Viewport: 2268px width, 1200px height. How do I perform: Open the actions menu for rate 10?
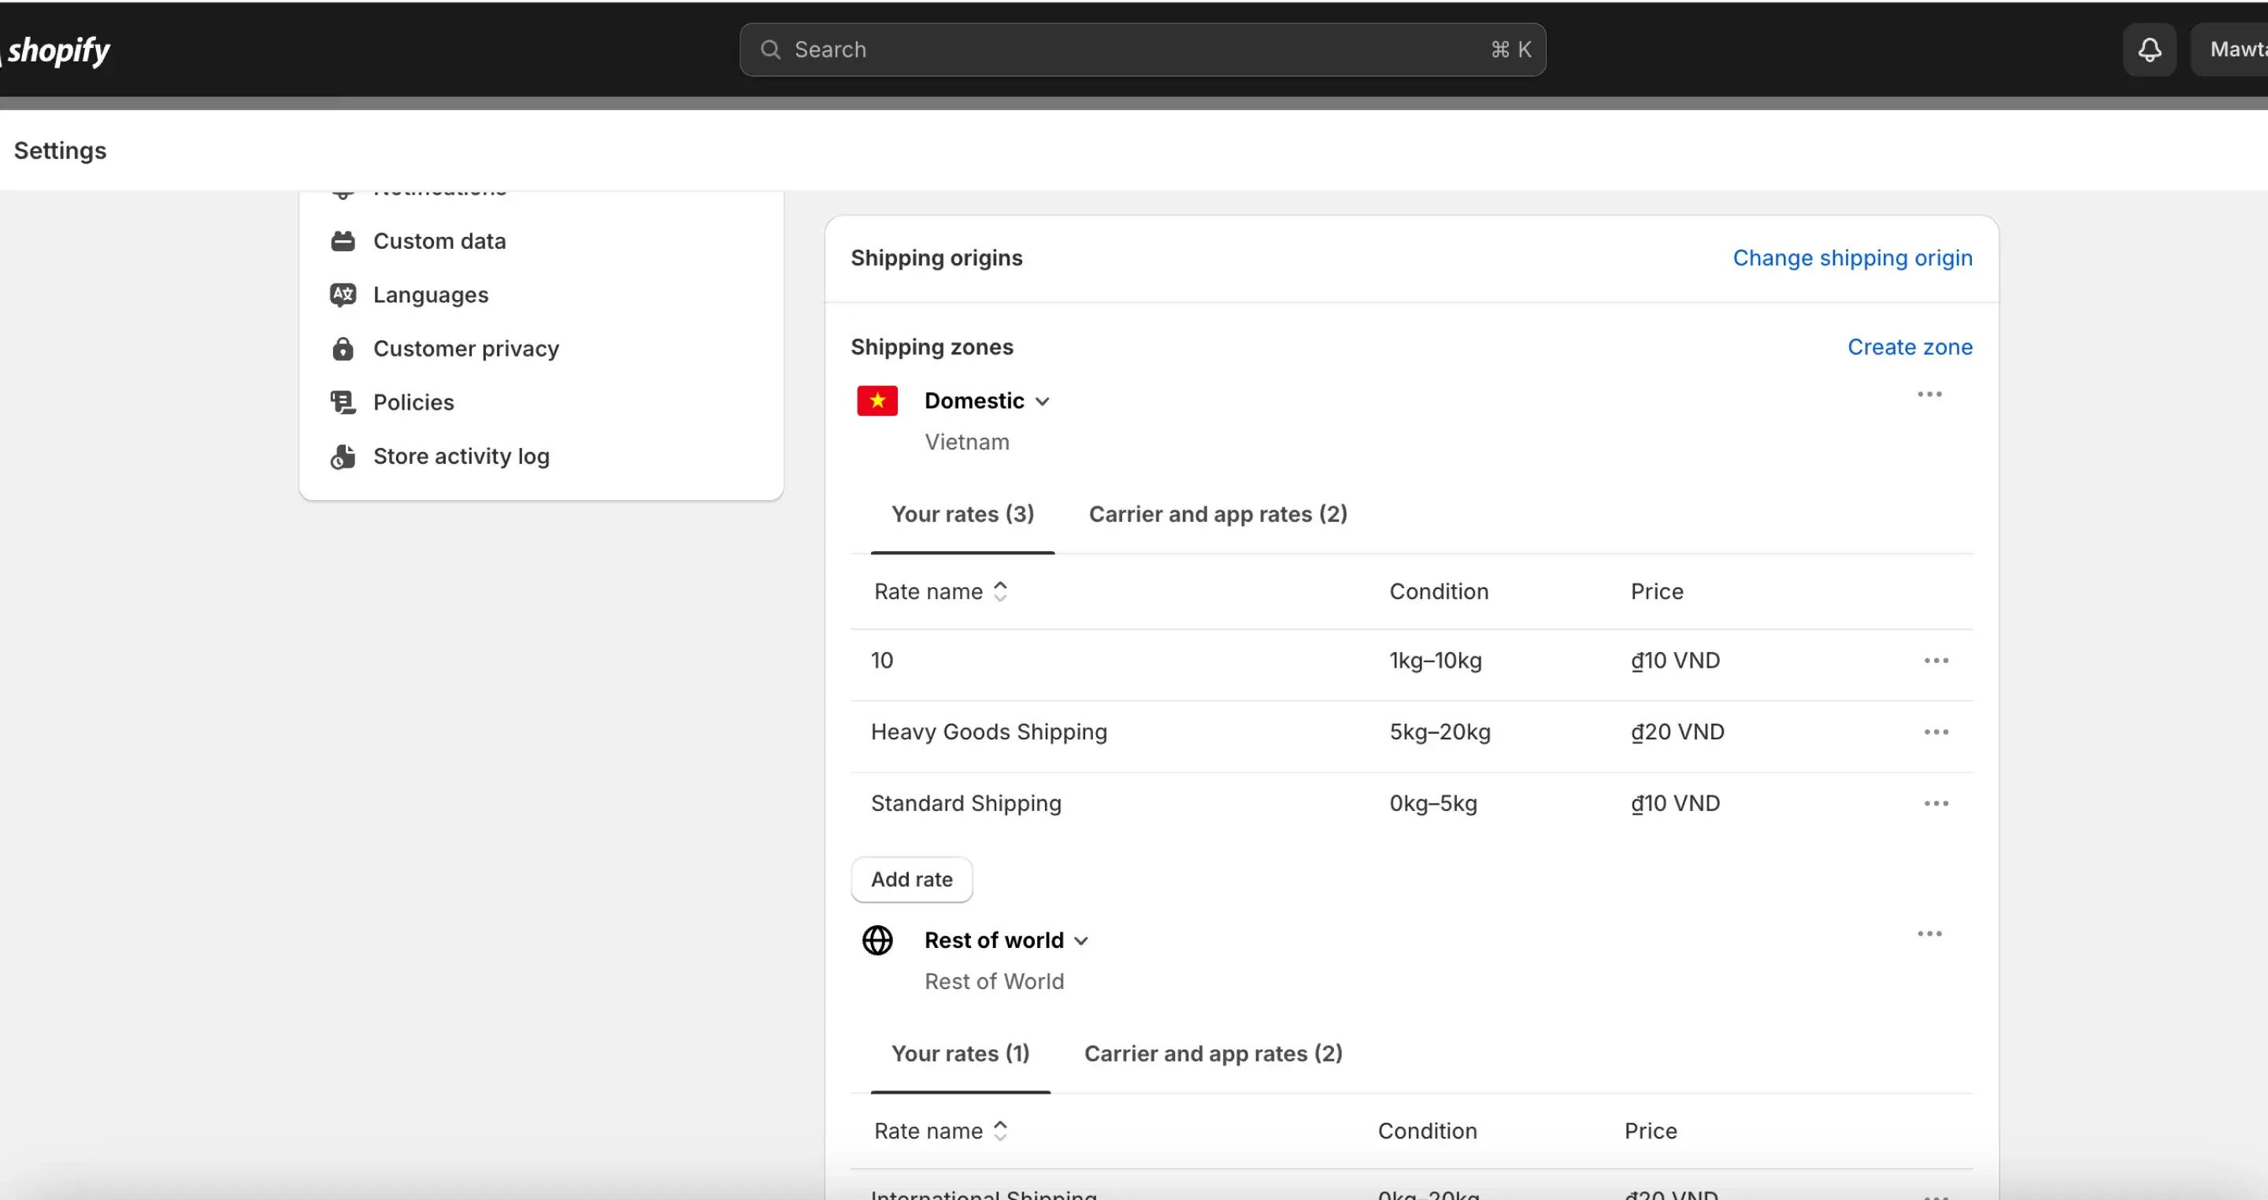[x=1936, y=661]
